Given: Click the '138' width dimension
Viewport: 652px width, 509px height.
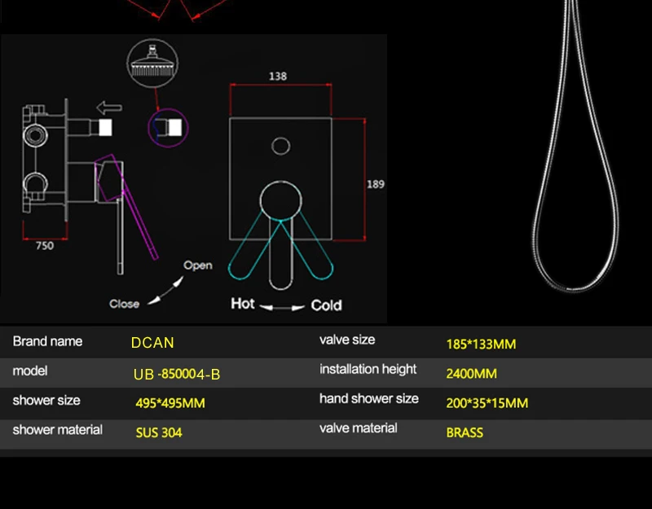Looking at the screenshot, I should point(278,76).
